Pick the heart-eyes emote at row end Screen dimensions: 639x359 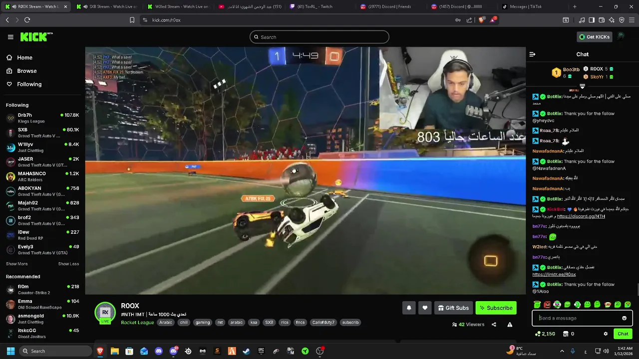(628, 304)
